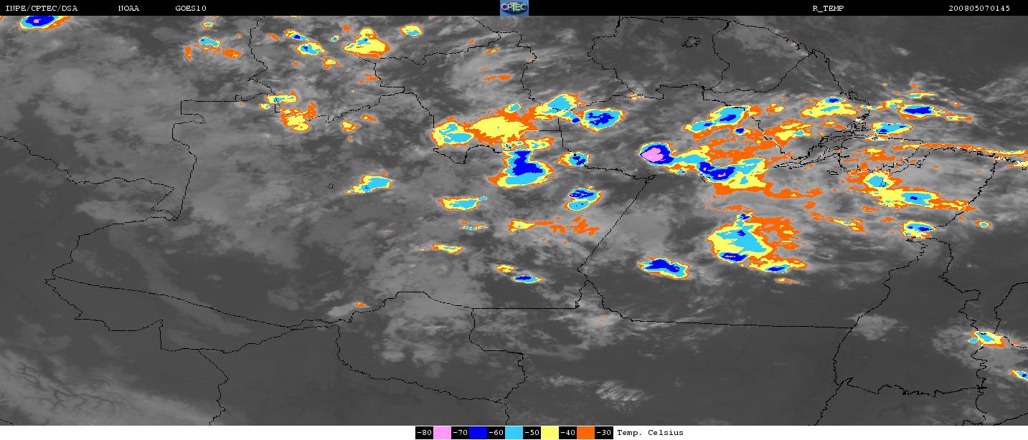Select the orange legend color swatch

585,433
